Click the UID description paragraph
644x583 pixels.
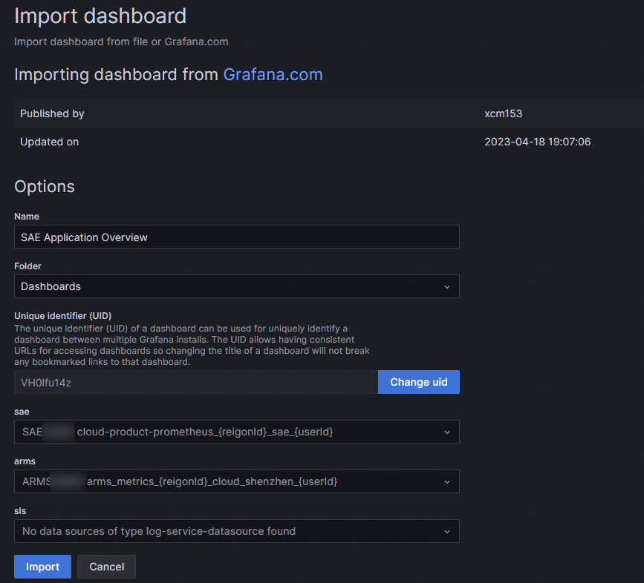click(x=192, y=345)
